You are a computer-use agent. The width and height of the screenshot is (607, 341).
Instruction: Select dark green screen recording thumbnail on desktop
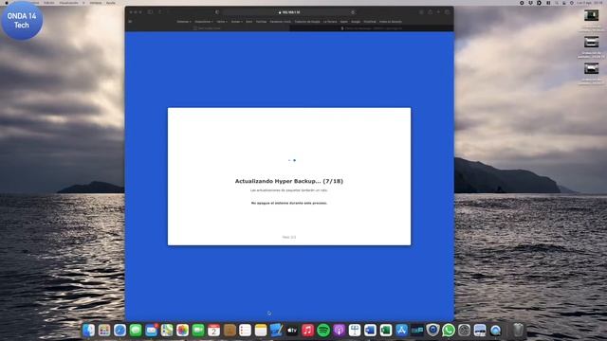point(591,15)
